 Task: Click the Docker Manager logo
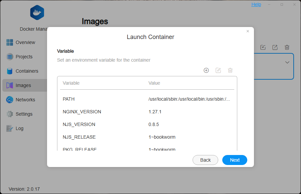coord(37,12)
